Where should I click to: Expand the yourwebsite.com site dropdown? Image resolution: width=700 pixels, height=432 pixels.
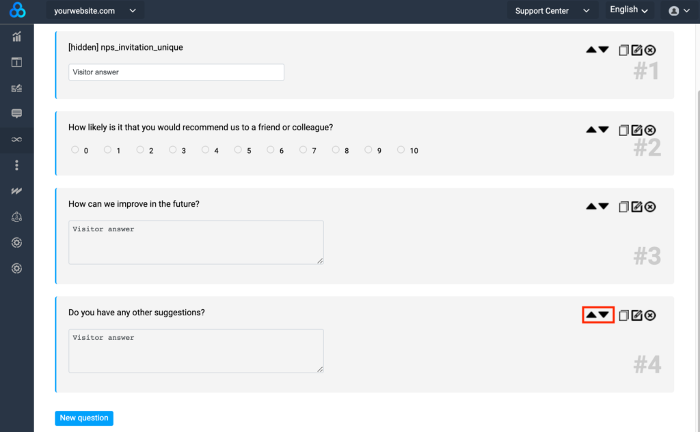tap(94, 11)
